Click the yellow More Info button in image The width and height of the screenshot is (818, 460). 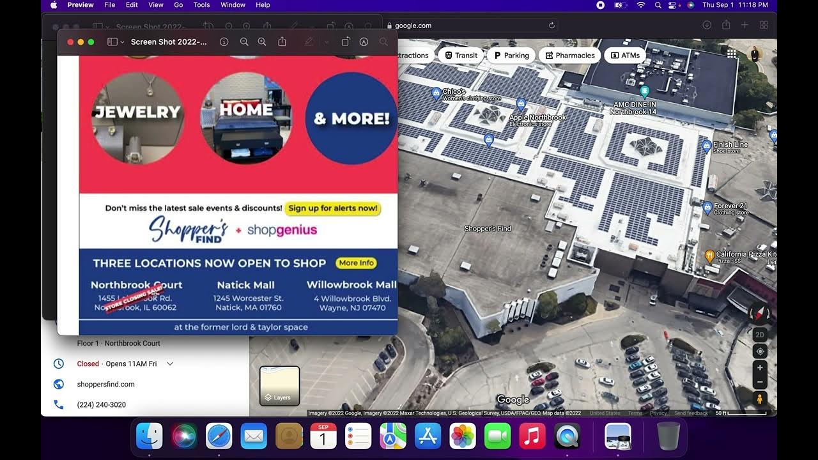(x=356, y=263)
